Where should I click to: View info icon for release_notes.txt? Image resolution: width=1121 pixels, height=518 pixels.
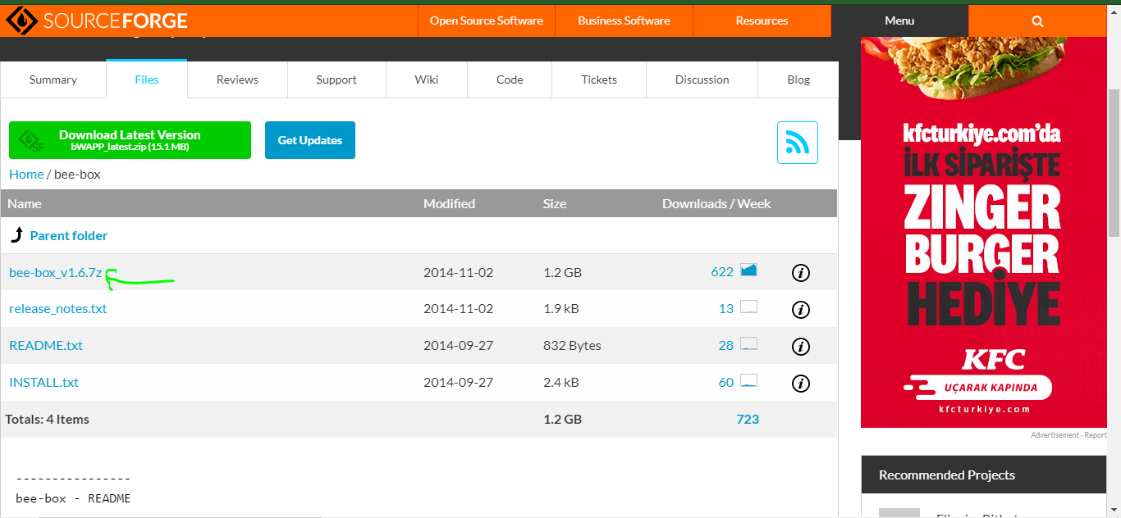coord(801,309)
